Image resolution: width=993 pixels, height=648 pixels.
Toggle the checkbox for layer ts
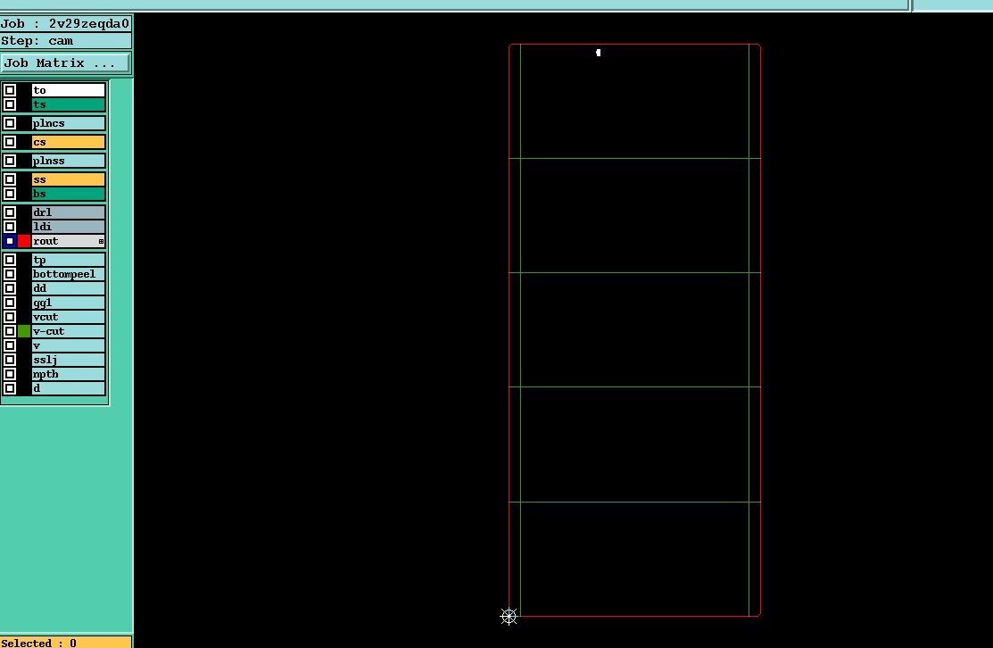(x=10, y=104)
